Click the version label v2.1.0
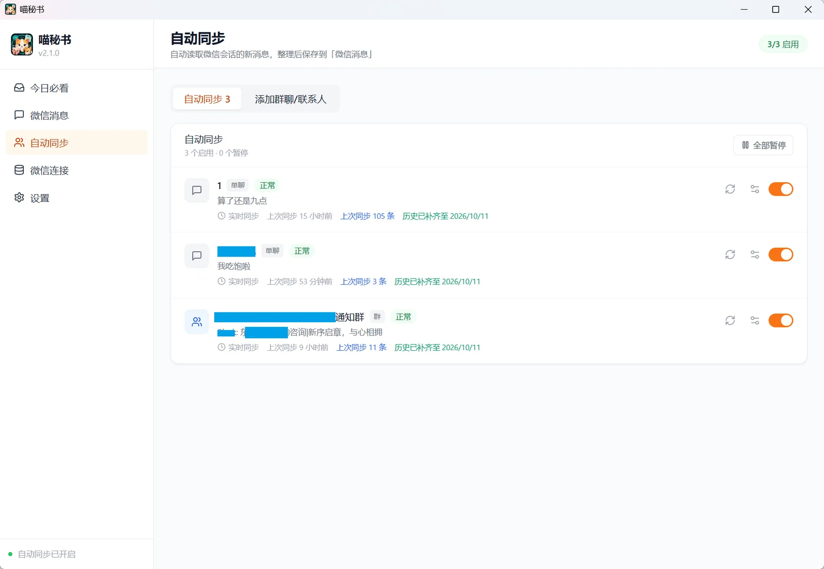 (x=49, y=53)
